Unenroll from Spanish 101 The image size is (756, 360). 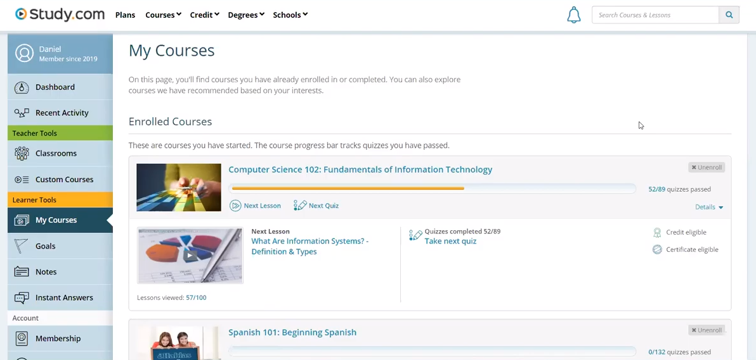coord(707,330)
